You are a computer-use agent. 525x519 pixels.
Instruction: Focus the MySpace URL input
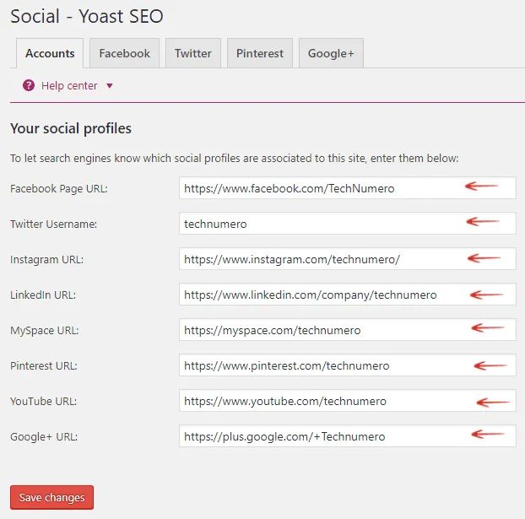tap(348, 330)
